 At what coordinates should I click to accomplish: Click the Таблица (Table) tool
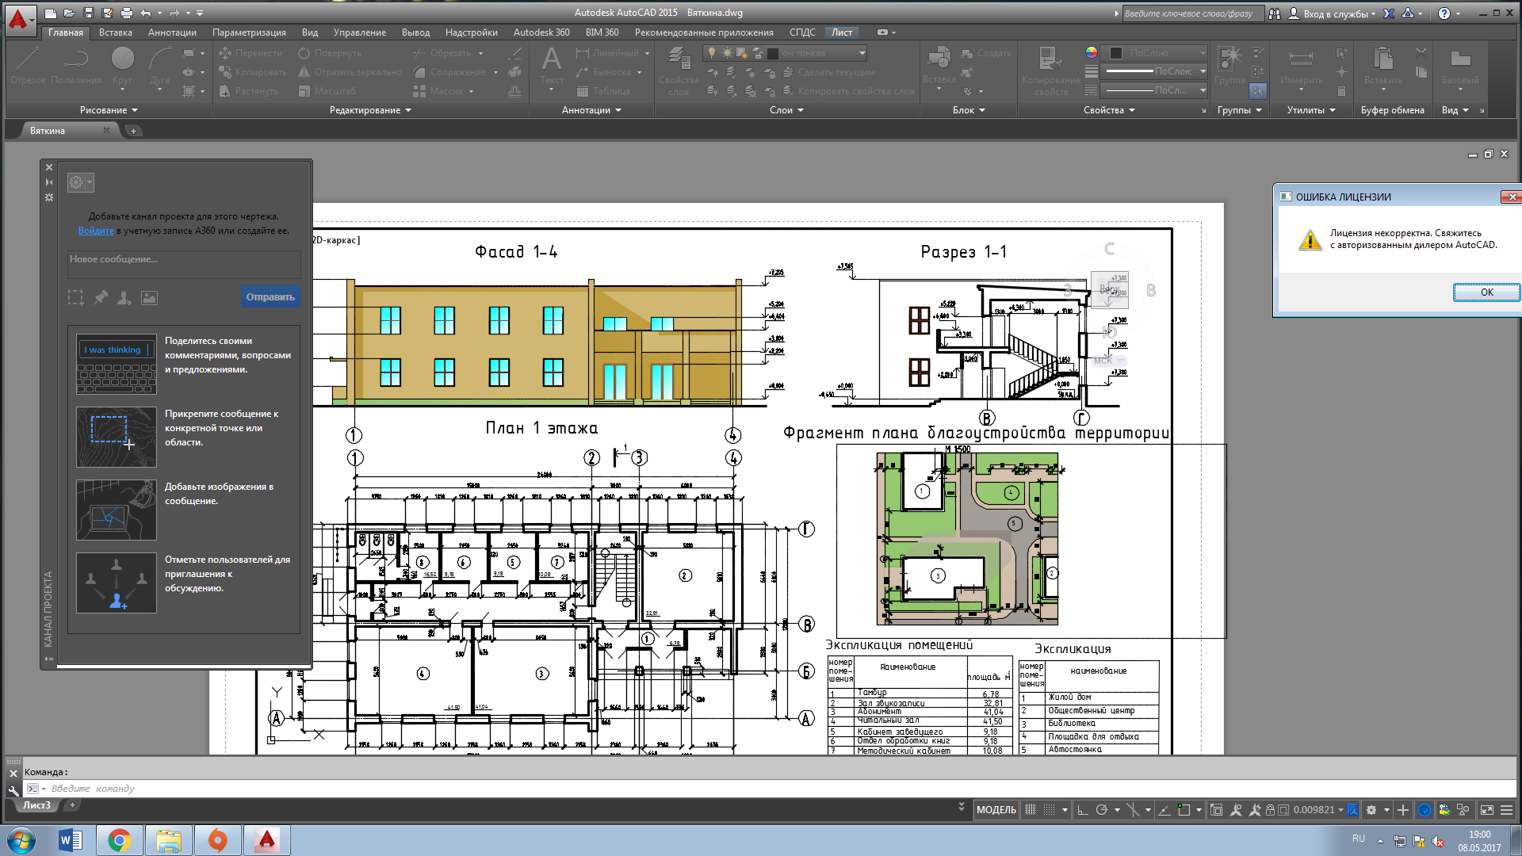tap(603, 91)
